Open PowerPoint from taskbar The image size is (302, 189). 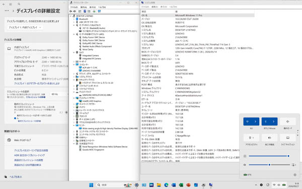[x=188, y=185]
